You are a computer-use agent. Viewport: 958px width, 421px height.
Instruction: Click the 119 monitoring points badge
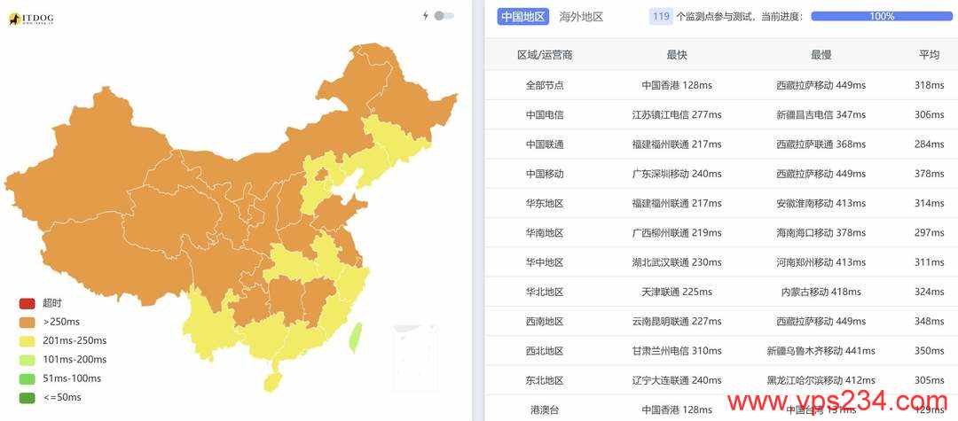point(661,17)
